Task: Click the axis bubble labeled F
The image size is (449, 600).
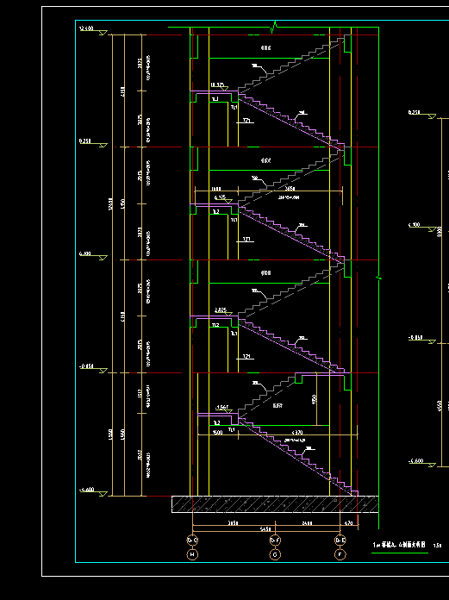Action: pos(340,554)
